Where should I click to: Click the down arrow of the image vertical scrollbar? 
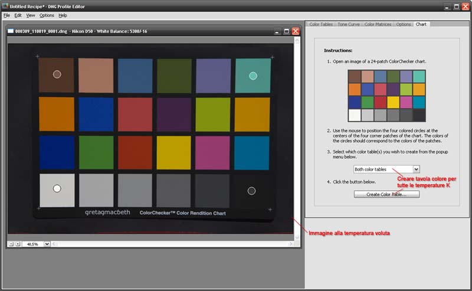click(297, 237)
